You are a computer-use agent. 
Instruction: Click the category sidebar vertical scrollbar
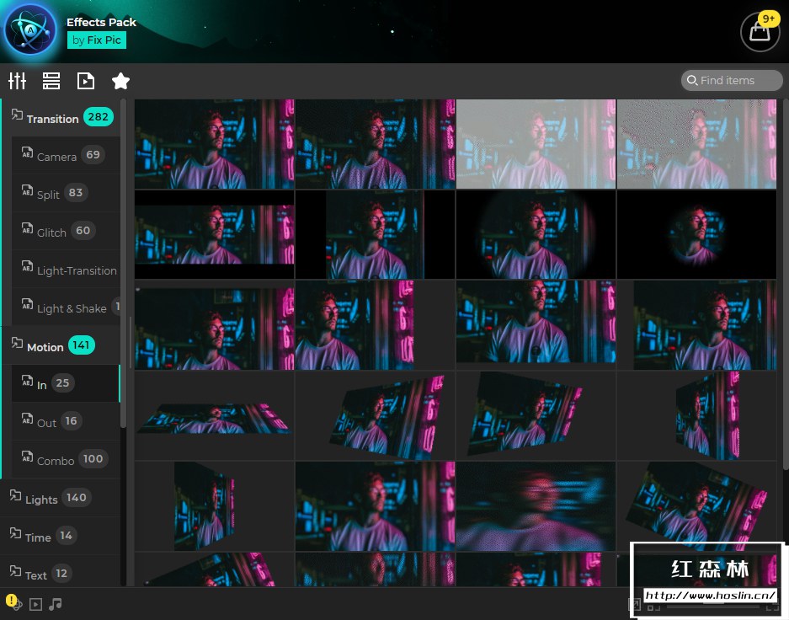pyautogui.click(x=123, y=264)
